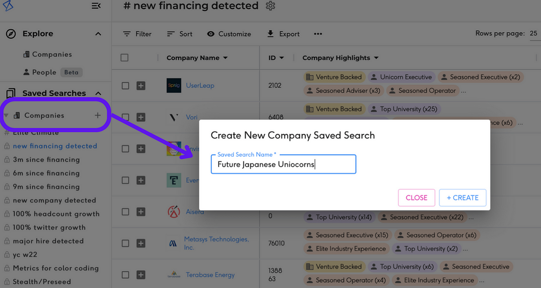Collapse the sidebar with the menu icon
Image resolution: width=541 pixels, height=288 pixels.
(x=96, y=6)
